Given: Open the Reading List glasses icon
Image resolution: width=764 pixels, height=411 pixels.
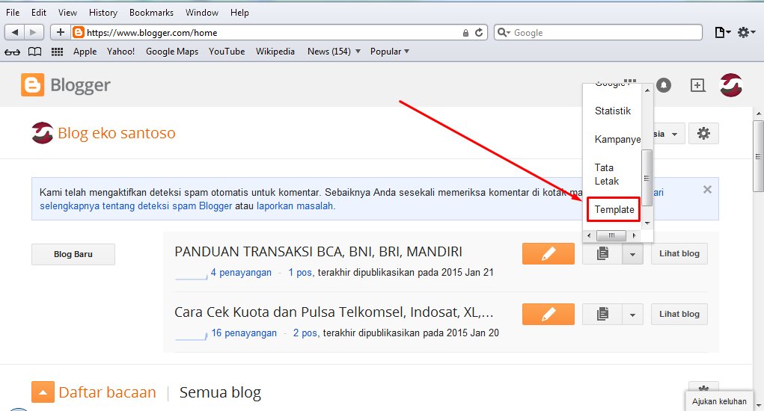Looking at the screenshot, I should 12,52.
